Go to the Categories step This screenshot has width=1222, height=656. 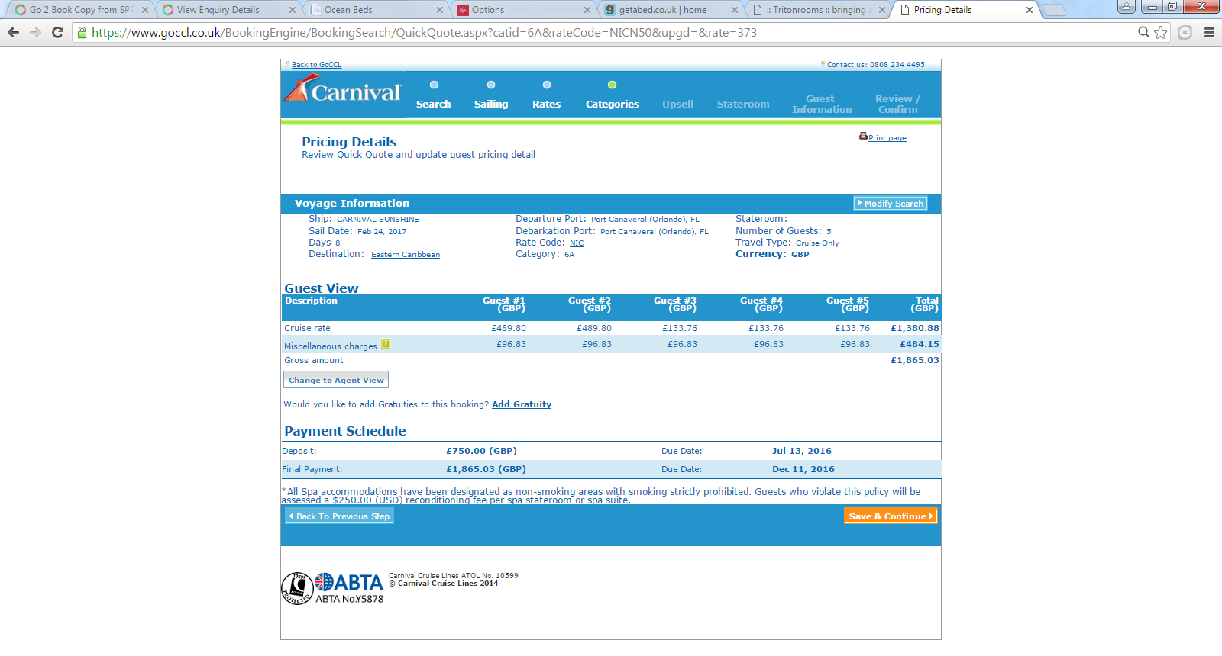[613, 104]
